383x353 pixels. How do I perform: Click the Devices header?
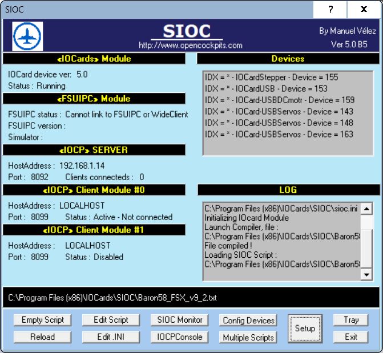(288, 59)
